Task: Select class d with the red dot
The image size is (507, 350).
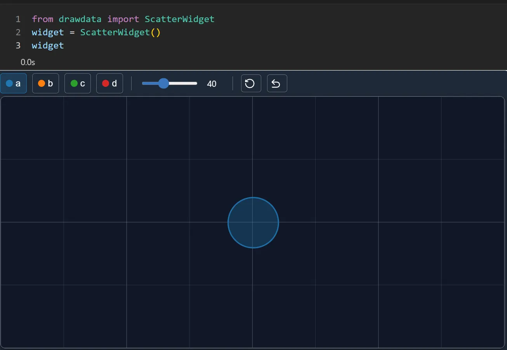Action: [109, 83]
